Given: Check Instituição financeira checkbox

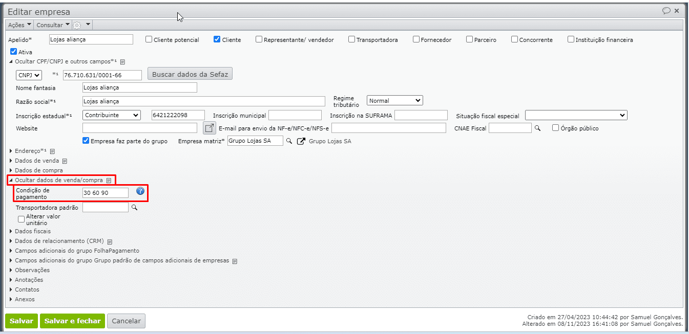Looking at the screenshot, I should pos(571,39).
